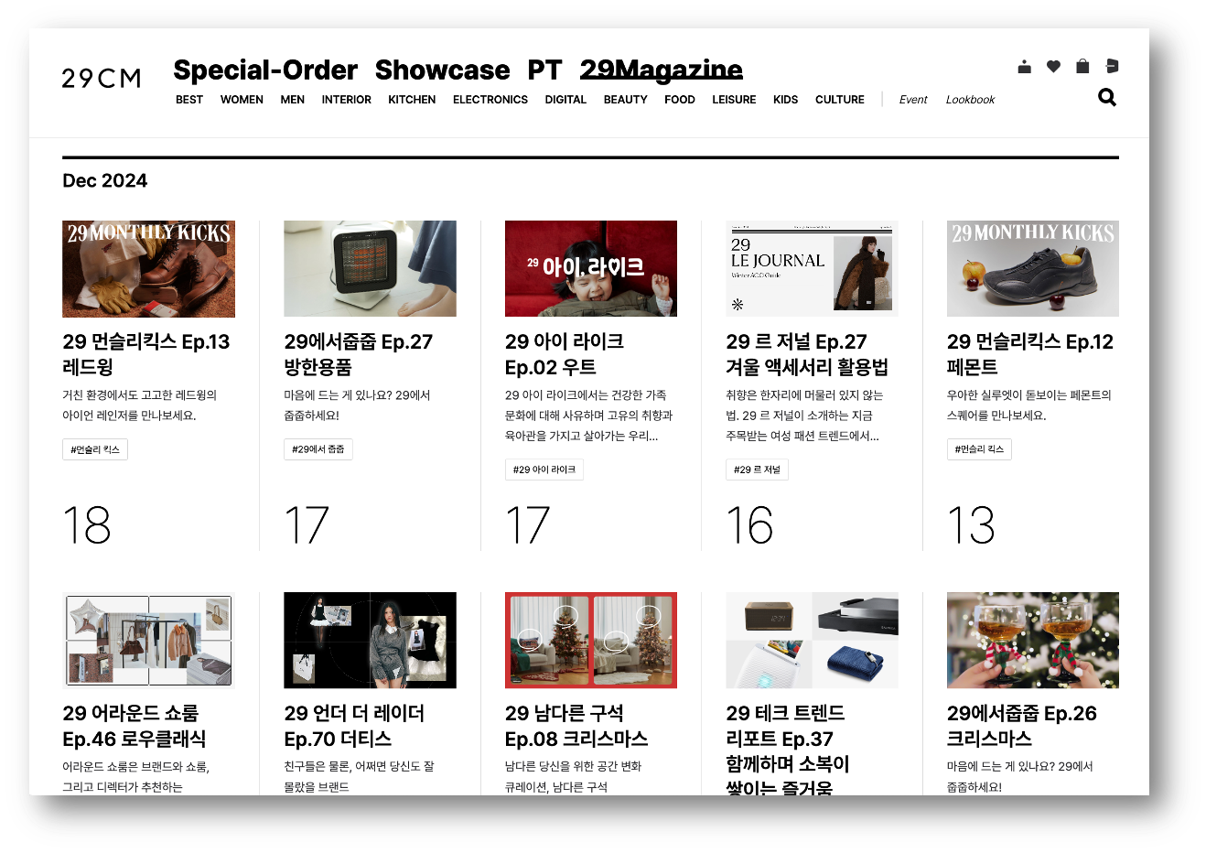
Task: Select the LEISURE category
Action: (734, 100)
